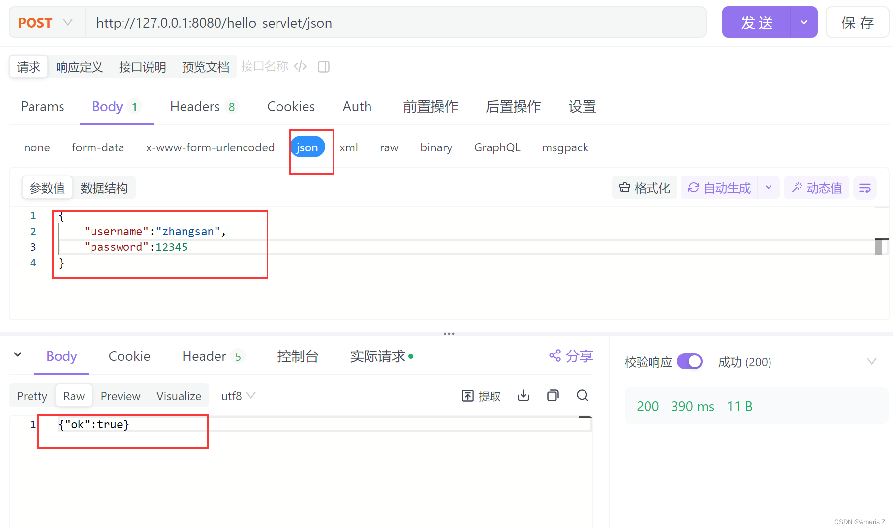Image resolution: width=893 pixels, height=529 pixels.
Task: Open search in response viewer
Action: [582, 396]
